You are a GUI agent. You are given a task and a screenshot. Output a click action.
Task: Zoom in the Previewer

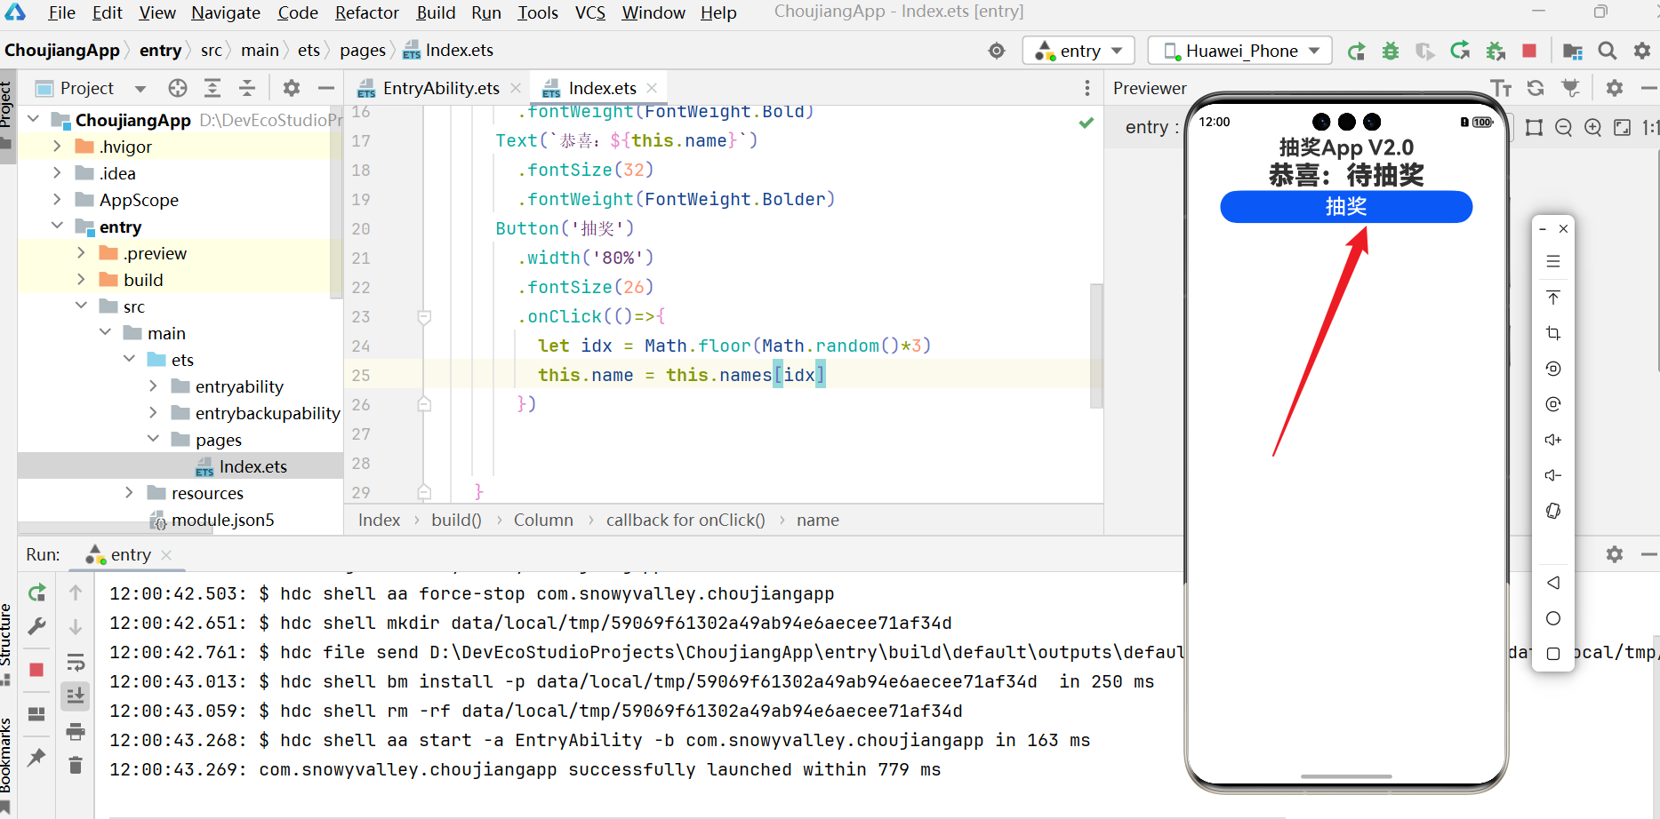(1593, 127)
